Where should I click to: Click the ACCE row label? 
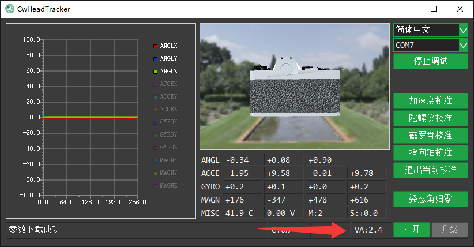click(x=210, y=174)
